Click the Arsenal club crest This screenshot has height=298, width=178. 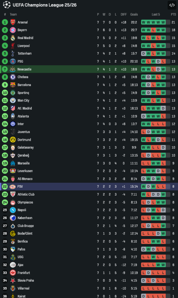(13, 22)
